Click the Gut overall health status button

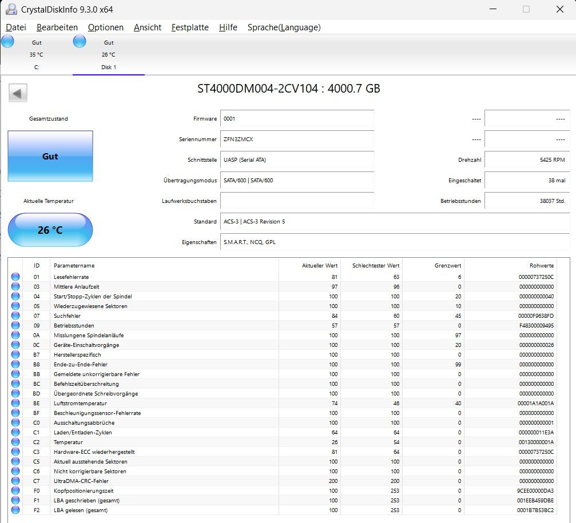[x=50, y=156]
